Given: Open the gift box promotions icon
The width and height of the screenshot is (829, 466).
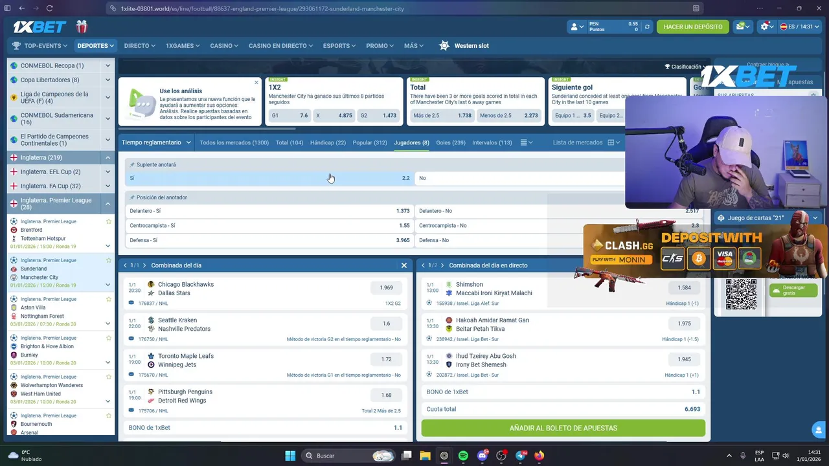Looking at the screenshot, I should (x=81, y=27).
